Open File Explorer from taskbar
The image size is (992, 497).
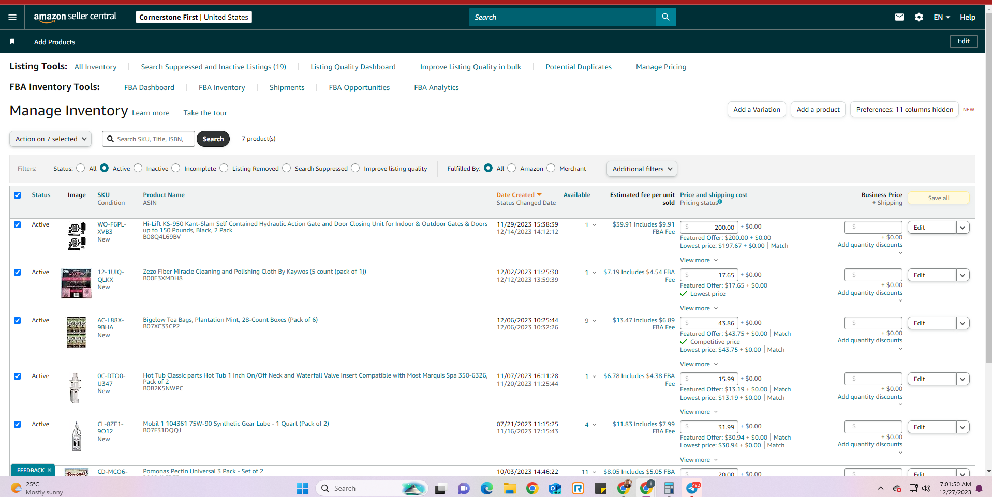tap(509, 488)
